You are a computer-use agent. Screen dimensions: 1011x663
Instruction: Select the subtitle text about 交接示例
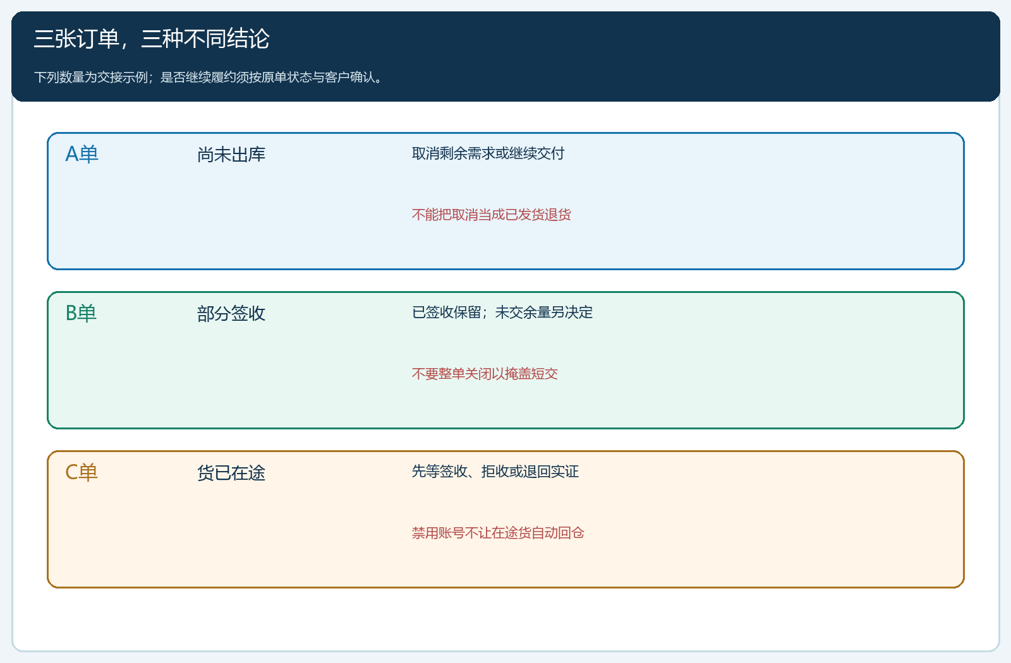(x=210, y=77)
